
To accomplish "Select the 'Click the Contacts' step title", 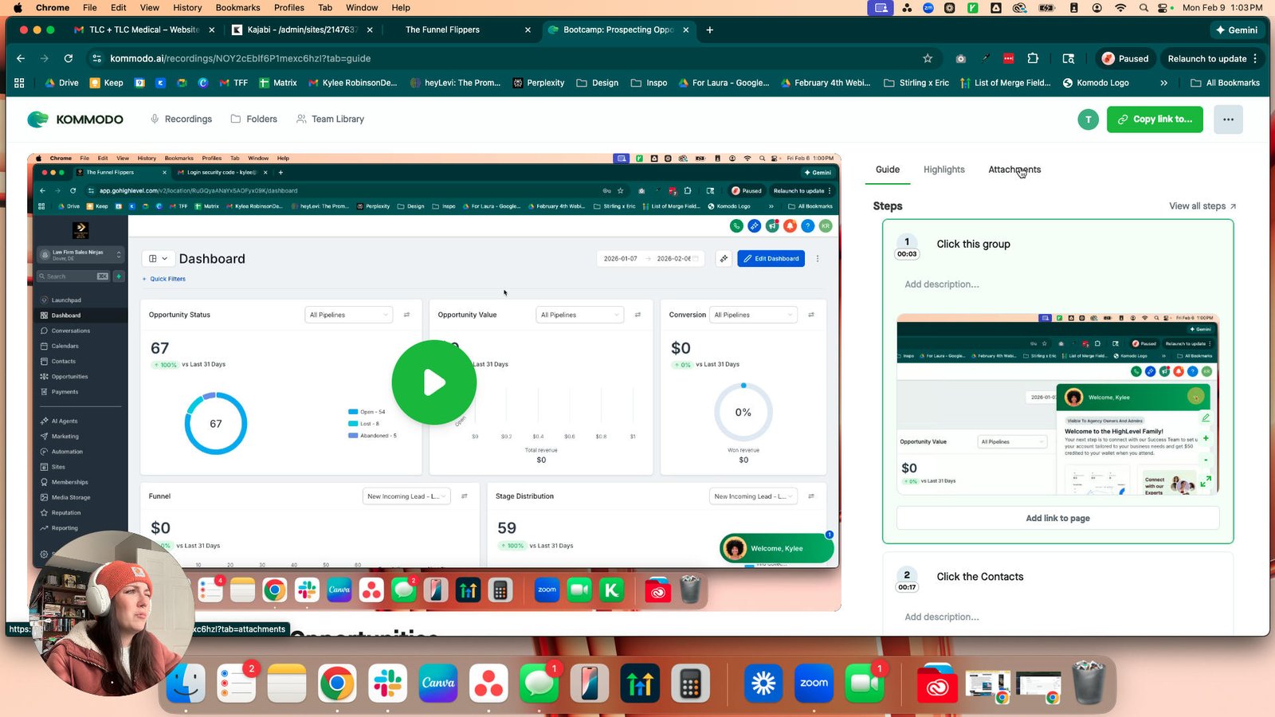I will [x=980, y=577].
